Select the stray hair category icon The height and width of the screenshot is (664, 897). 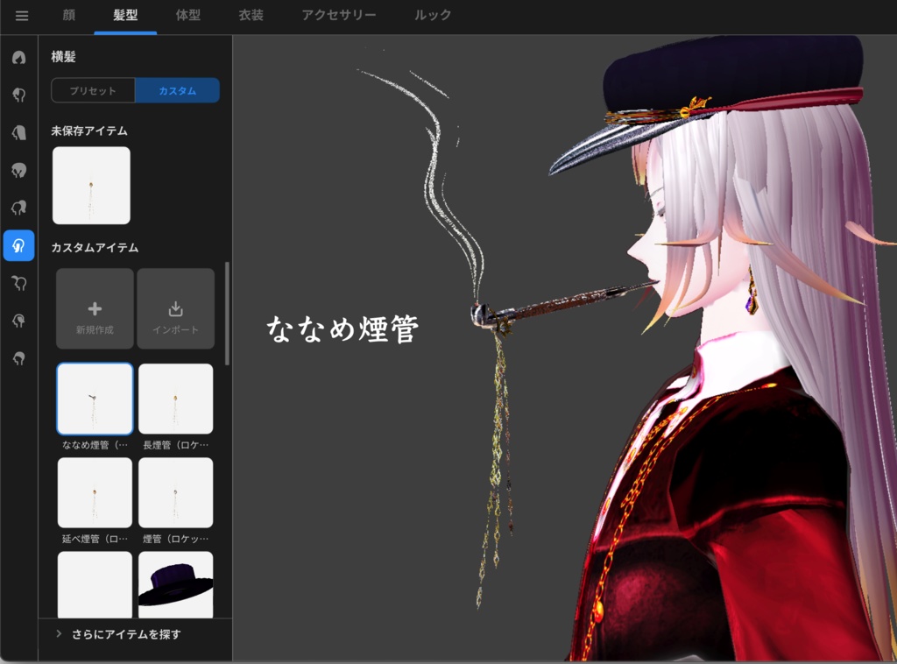19,208
